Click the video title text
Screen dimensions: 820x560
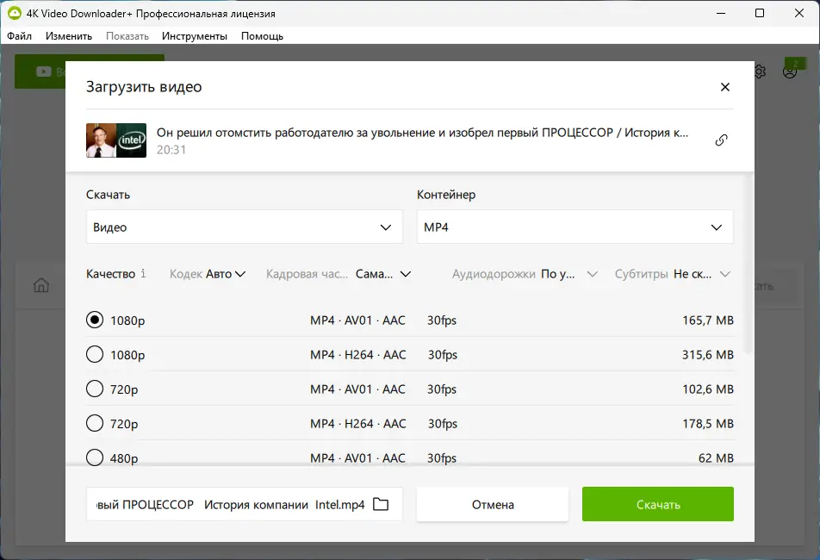[x=423, y=133]
